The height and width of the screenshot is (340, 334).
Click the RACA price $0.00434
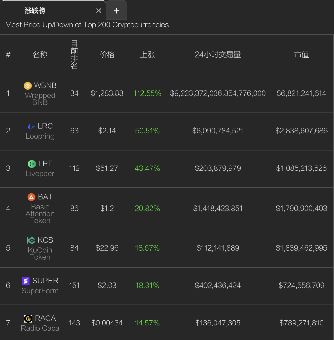tap(107, 323)
